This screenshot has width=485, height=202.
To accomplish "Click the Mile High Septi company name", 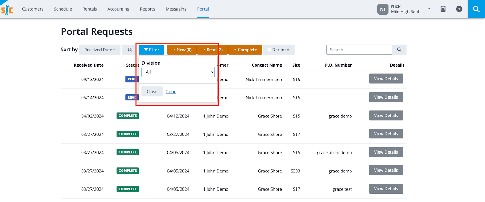I will [408, 12].
